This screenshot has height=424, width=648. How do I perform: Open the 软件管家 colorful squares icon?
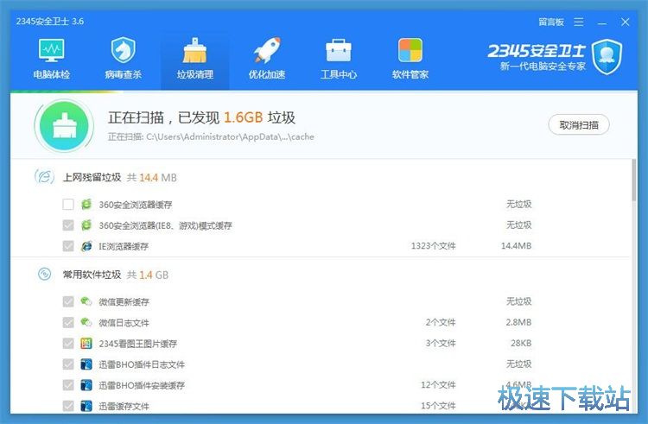[x=410, y=50]
